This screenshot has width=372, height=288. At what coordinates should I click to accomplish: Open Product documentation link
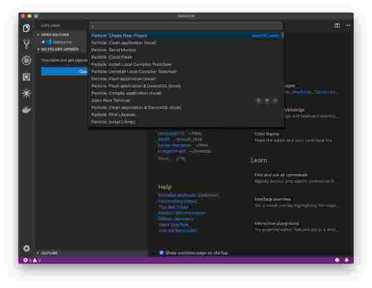click(181, 213)
